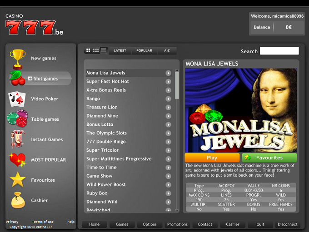Click the Casino 777.be logo

[34, 25]
